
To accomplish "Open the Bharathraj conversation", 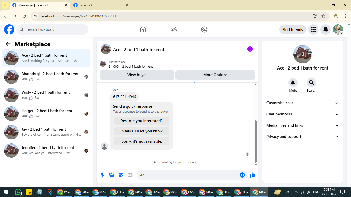I will click(46, 77).
